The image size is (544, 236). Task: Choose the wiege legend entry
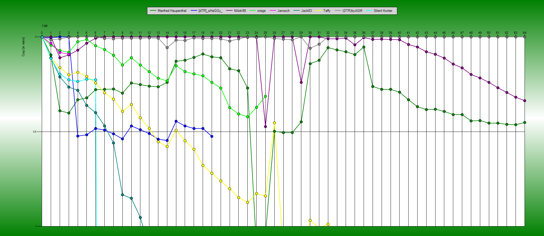261,11
